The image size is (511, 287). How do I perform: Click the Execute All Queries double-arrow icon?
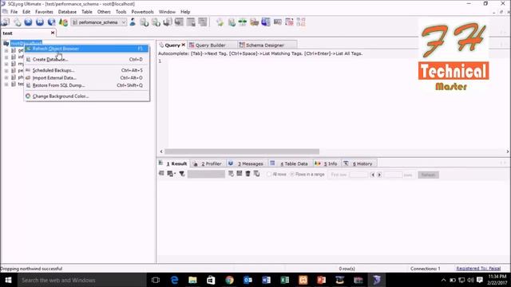pos(40,22)
